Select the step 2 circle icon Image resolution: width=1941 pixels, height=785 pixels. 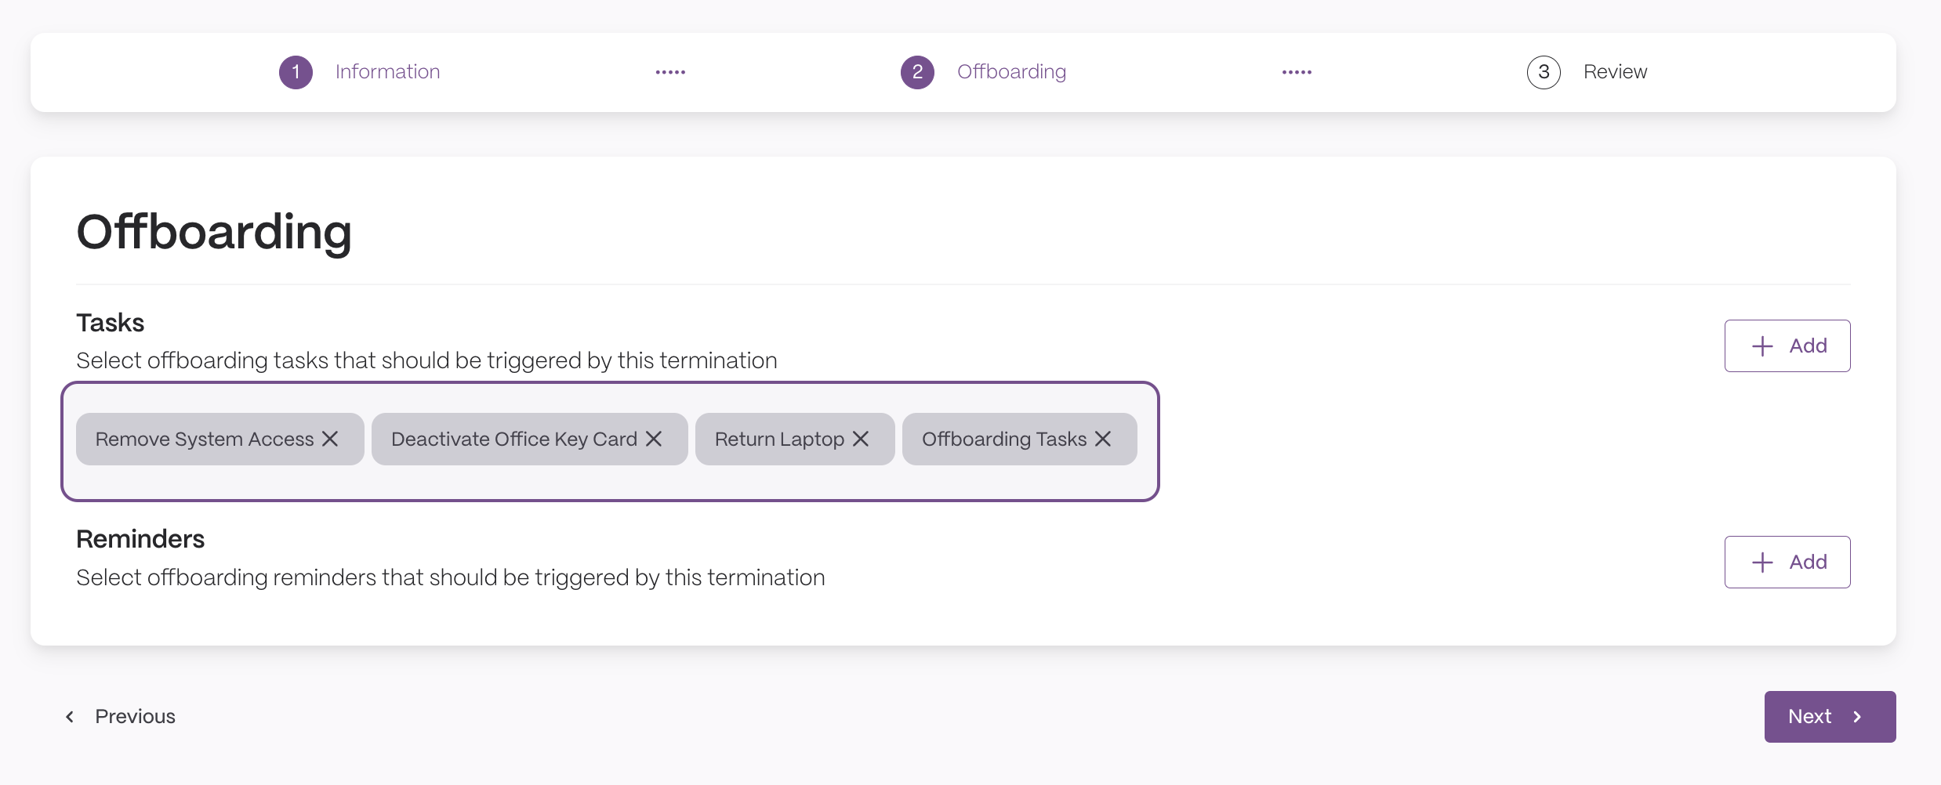pos(917,72)
